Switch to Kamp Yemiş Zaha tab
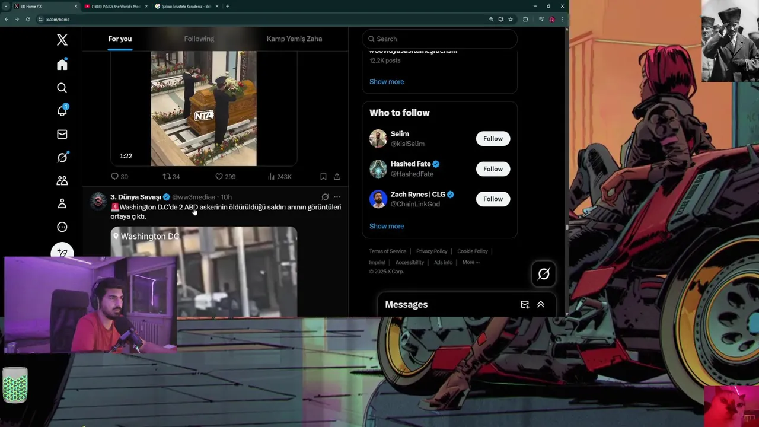 pos(294,39)
